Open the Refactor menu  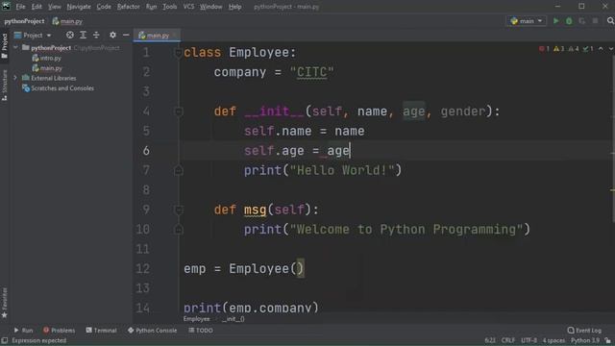pos(128,7)
